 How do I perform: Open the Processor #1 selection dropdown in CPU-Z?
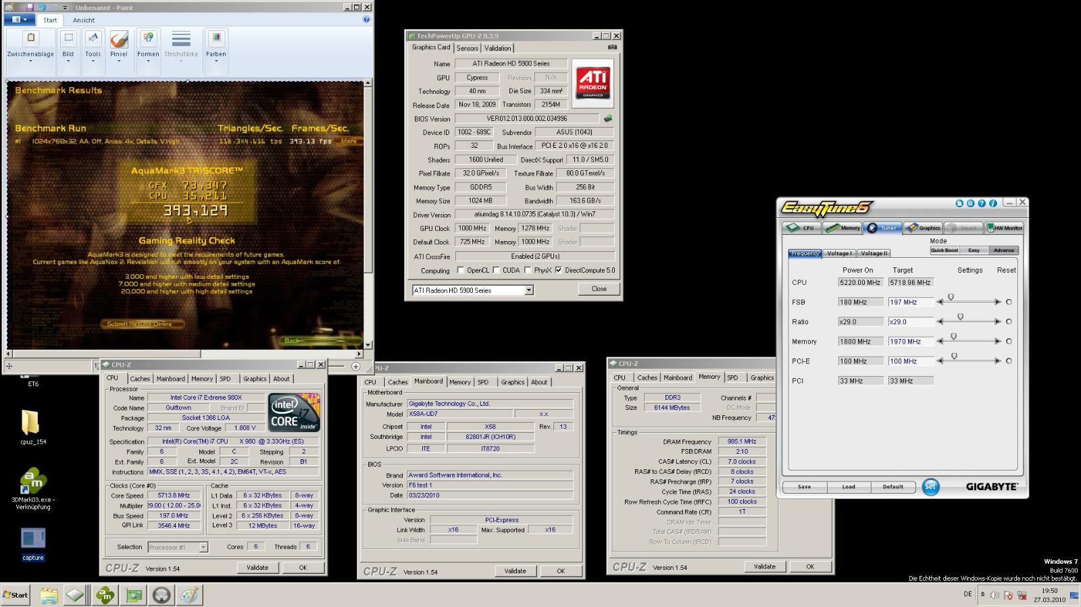click(x=203, y=547)
